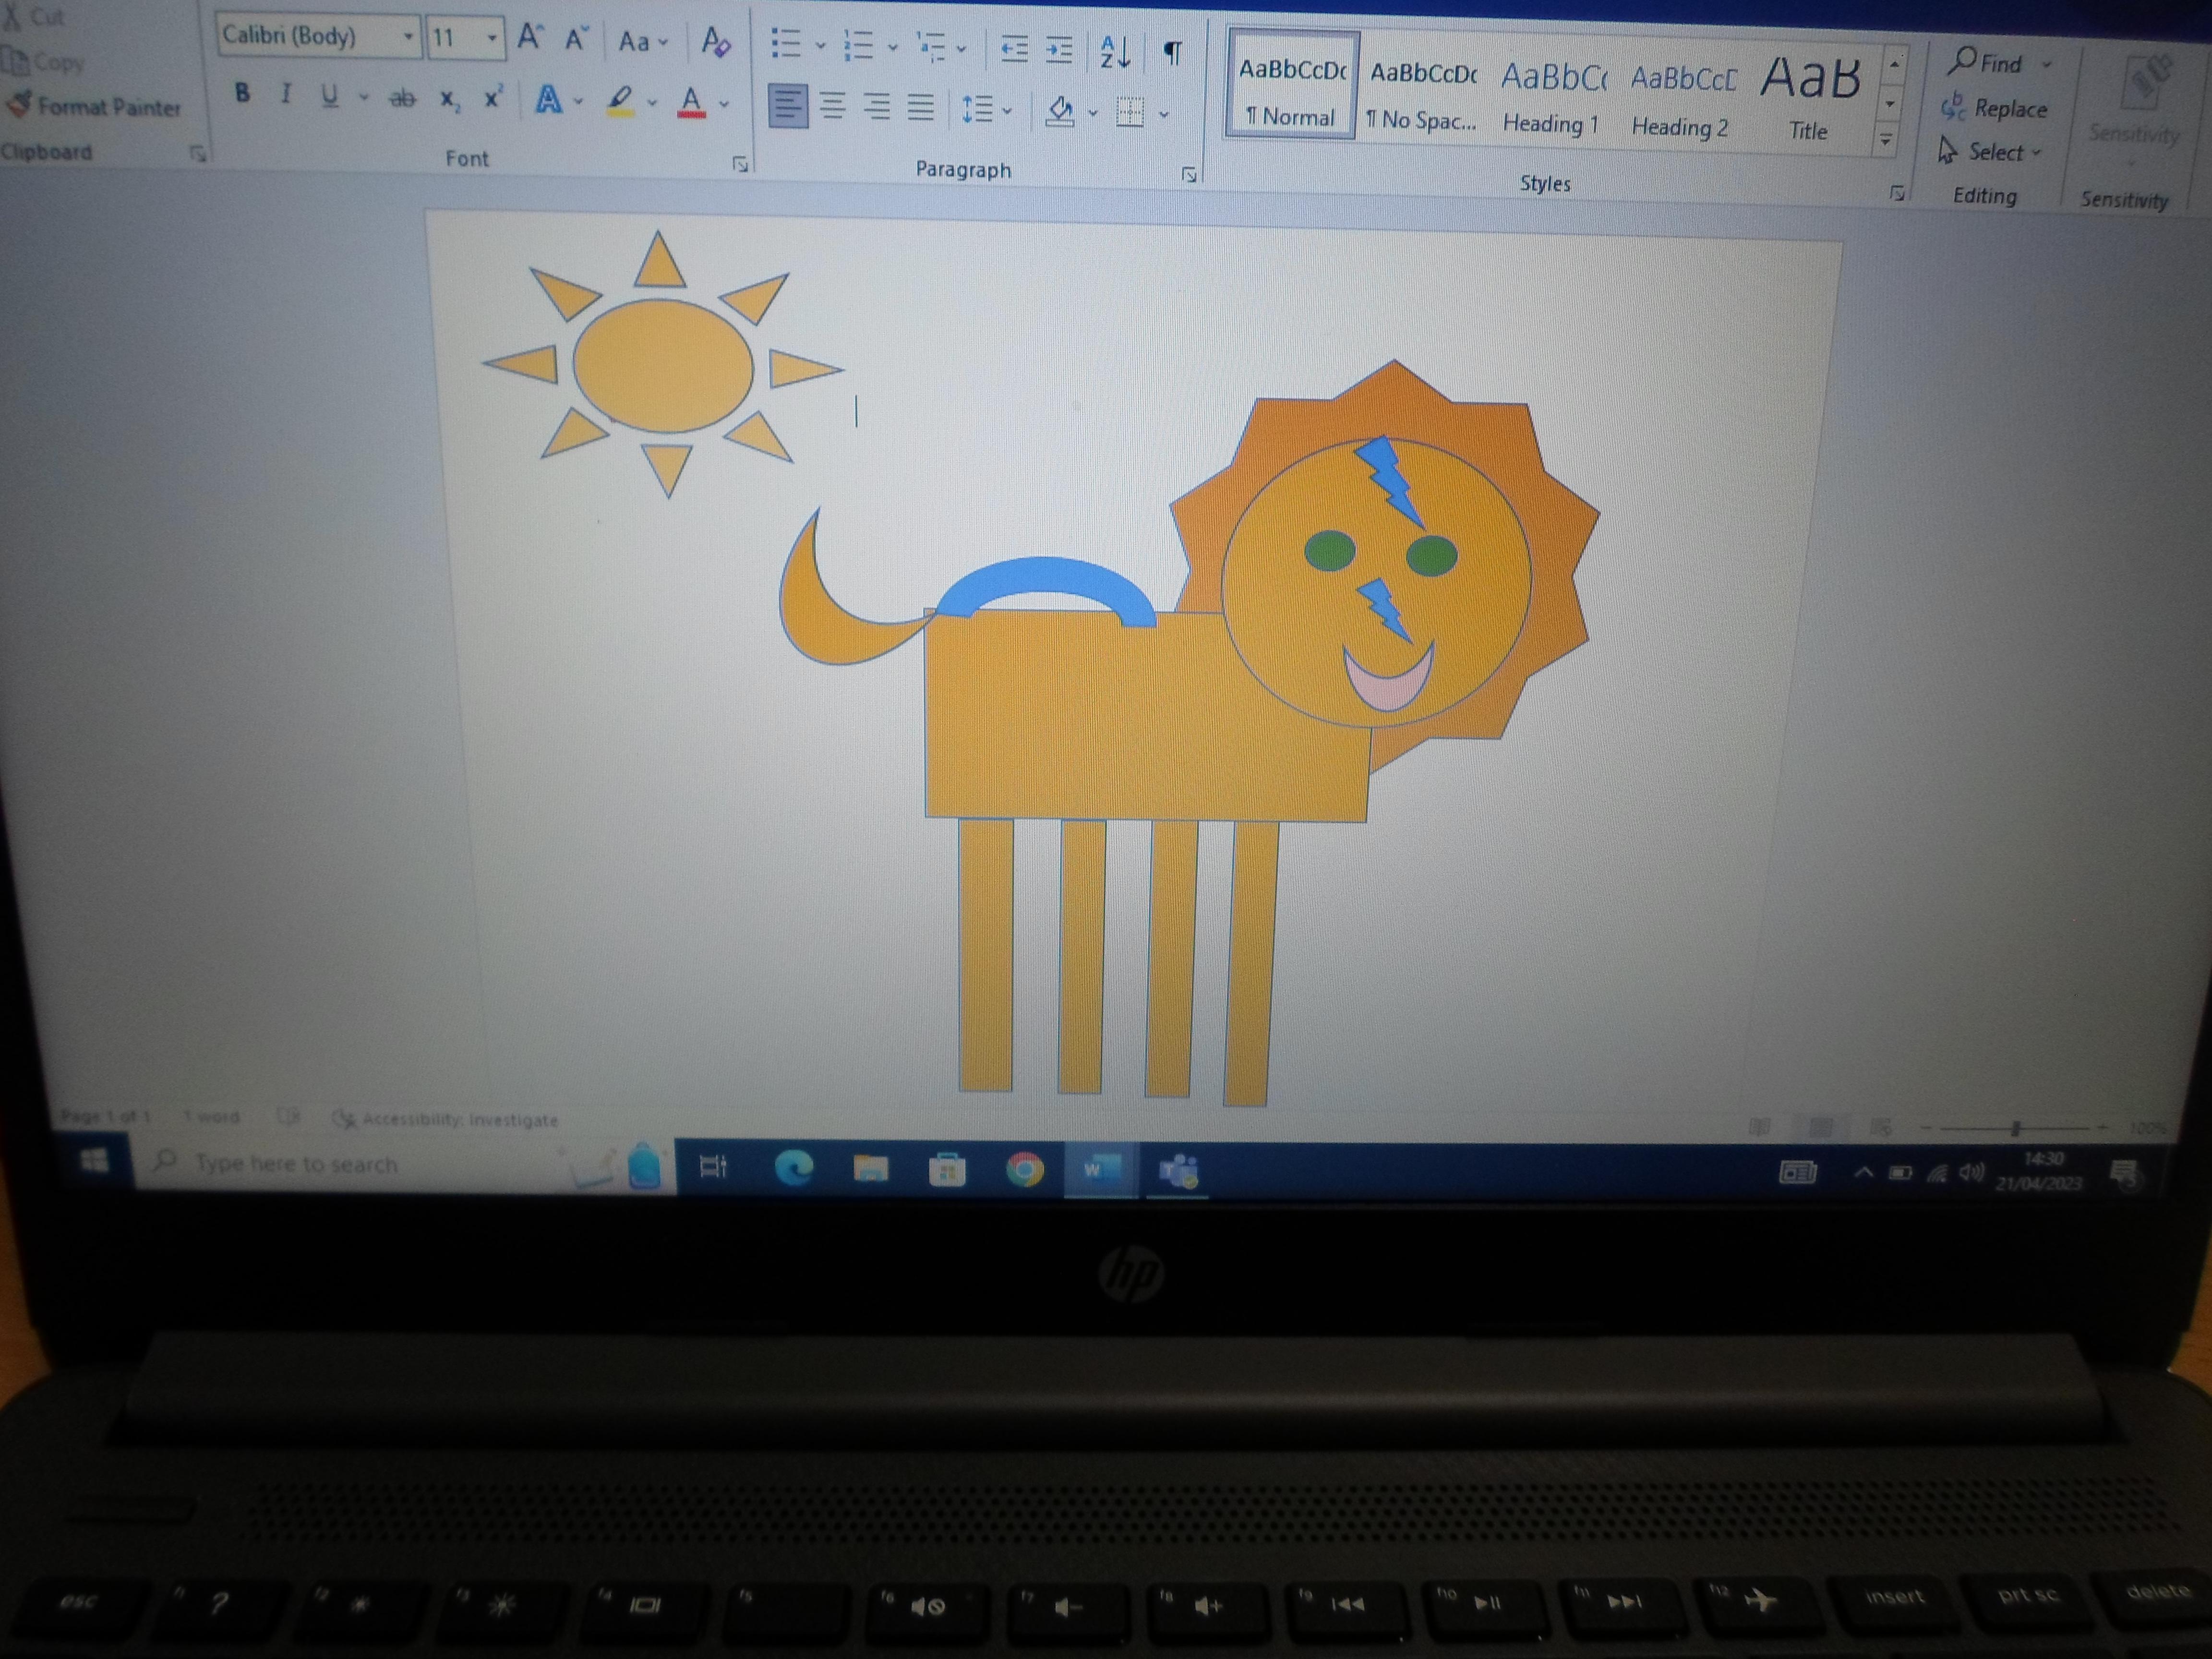The image size is (2212, 1659).
Task: Open the font size 11 dropdown
Action: tap(492, 39)
